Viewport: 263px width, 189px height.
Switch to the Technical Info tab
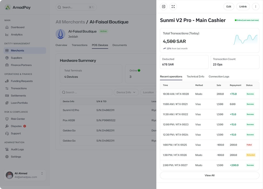[x=195, y=76]
